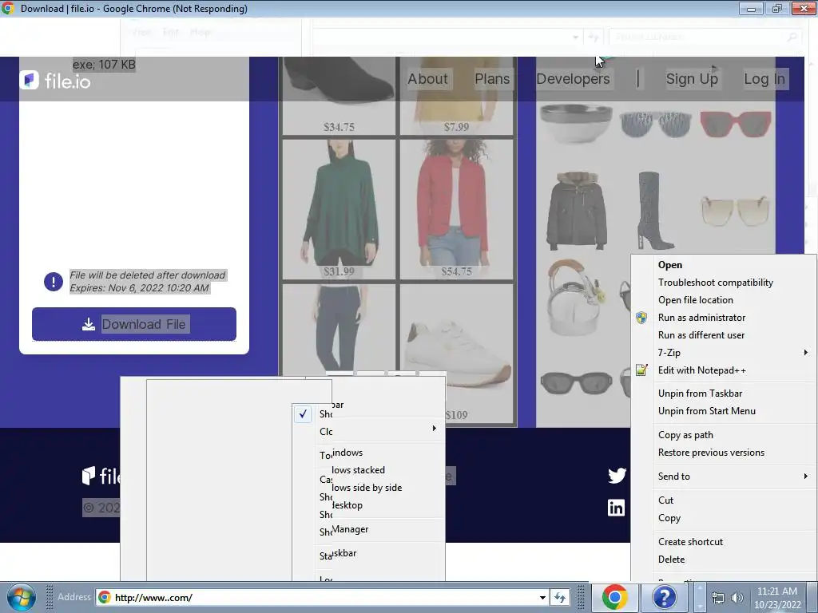The height and width of the screenshot is (613, 818).
Task: Open the Twitter bird icon in footer
Action: point(617,476)
